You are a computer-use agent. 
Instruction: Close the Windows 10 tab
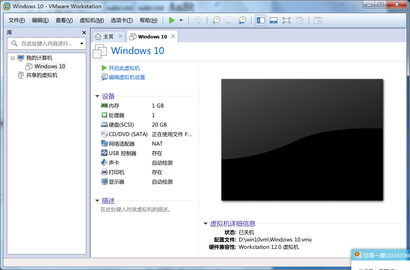[x=173, y=37]
